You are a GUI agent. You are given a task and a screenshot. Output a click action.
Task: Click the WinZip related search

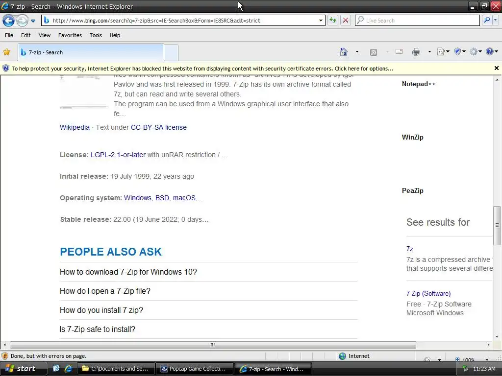(x=412, y=137)
